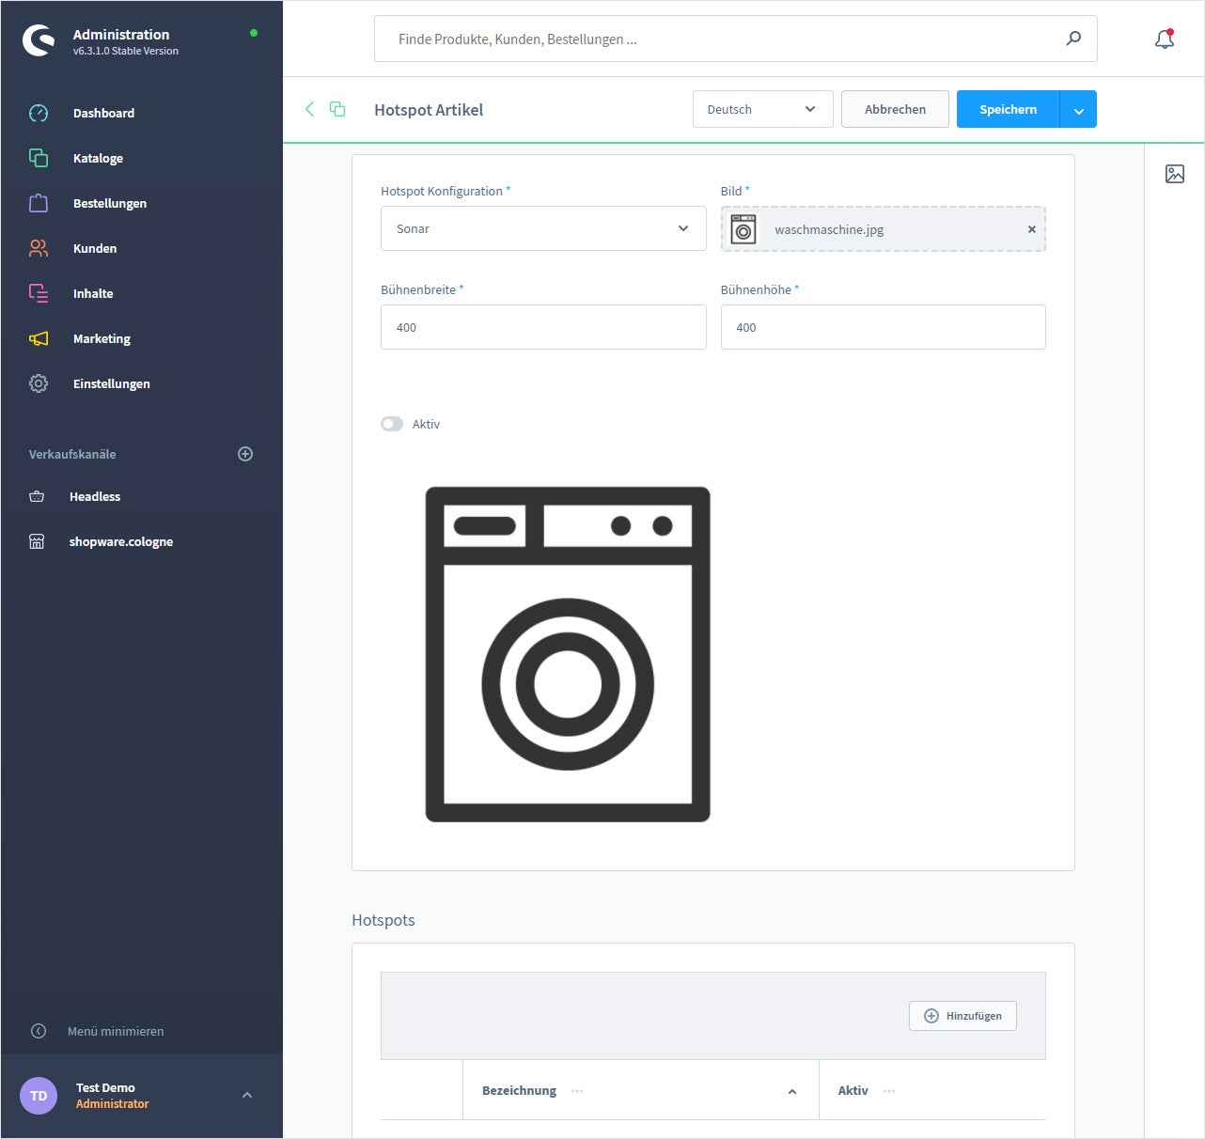Click the waschmaschine.jpg file name
The width and height of the screenshot is (1205, 1139).
(x=829, y=229)
